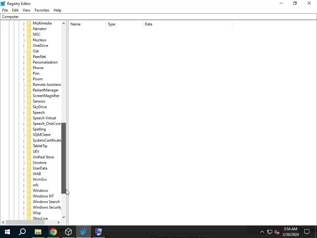Click the SkyDrive folder icon
The width and height of the screenshot is (317, 238).
[29, 107]
